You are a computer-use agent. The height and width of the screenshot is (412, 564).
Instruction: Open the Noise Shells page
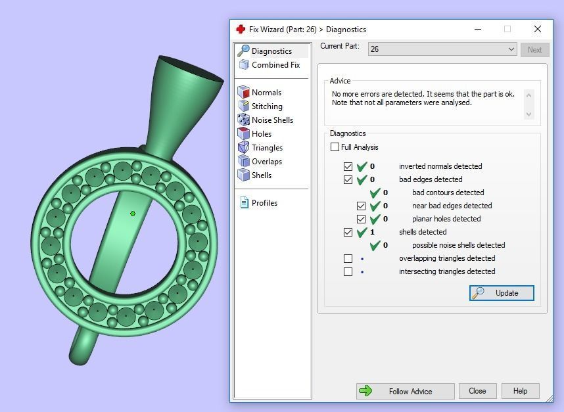point(272,120)
